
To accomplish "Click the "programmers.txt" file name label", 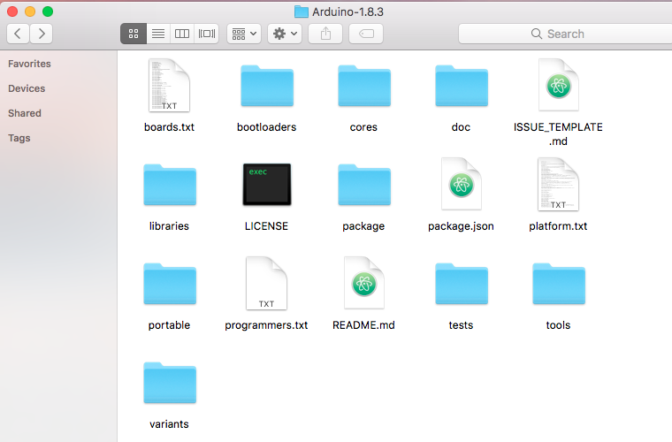I will pos(266,325).
